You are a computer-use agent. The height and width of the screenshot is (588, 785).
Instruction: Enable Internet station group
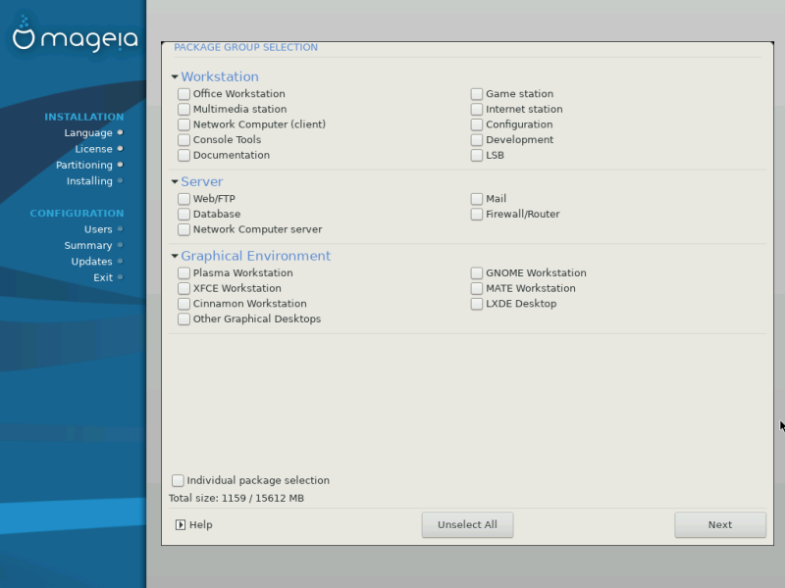click(x=477, y=109)
